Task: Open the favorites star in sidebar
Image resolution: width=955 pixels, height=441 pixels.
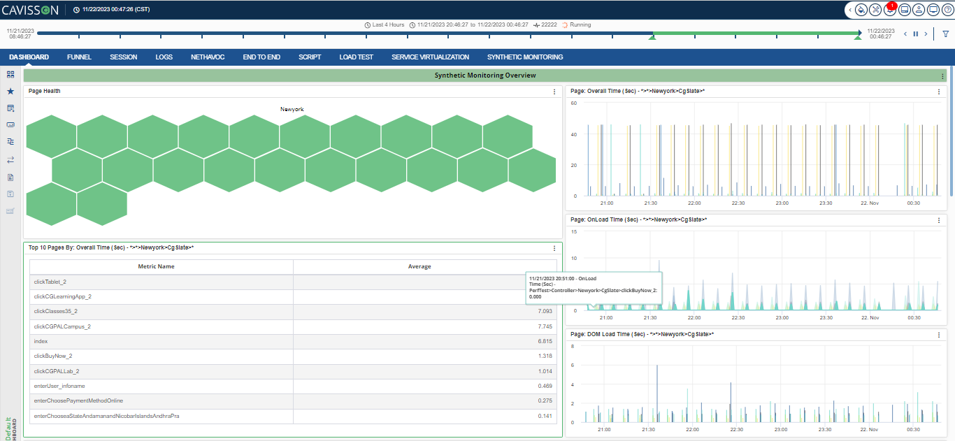Action: pos(10,92)
